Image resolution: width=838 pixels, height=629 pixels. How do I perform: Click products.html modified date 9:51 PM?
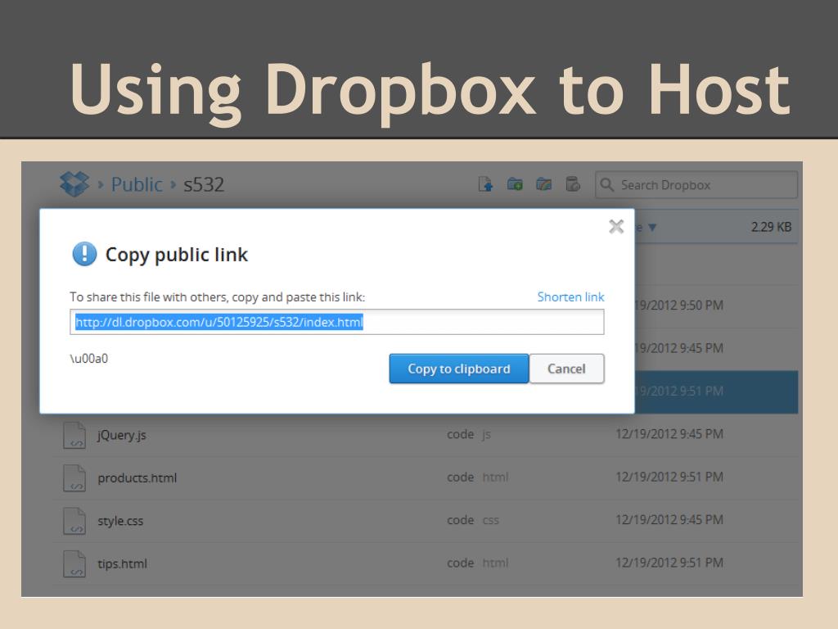[669, 477]
